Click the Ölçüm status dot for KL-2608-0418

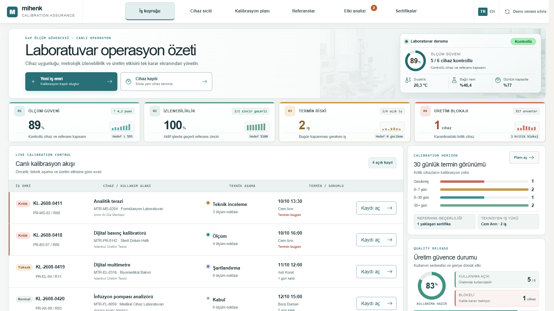tap(208, 235)
